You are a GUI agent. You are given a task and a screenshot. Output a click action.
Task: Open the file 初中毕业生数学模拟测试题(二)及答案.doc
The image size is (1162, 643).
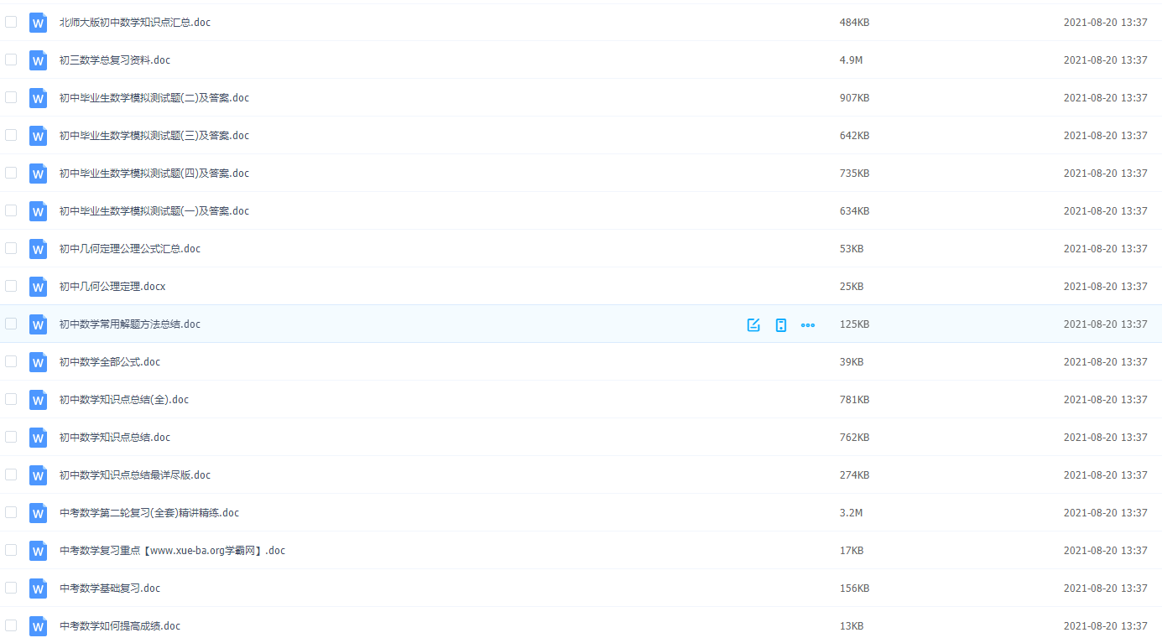coord(154,98)
